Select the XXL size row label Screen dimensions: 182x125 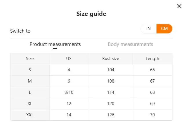pos(30,115)
